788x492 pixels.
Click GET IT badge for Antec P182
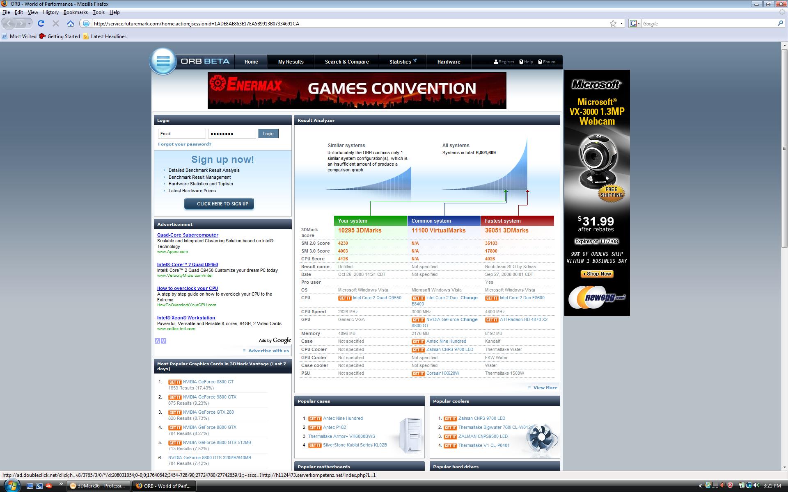tap(315, 428)
